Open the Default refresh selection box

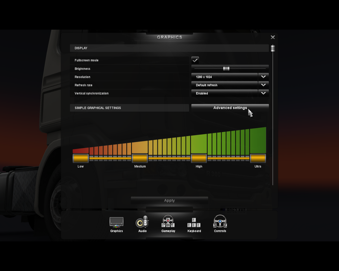[x=225, y=85]
